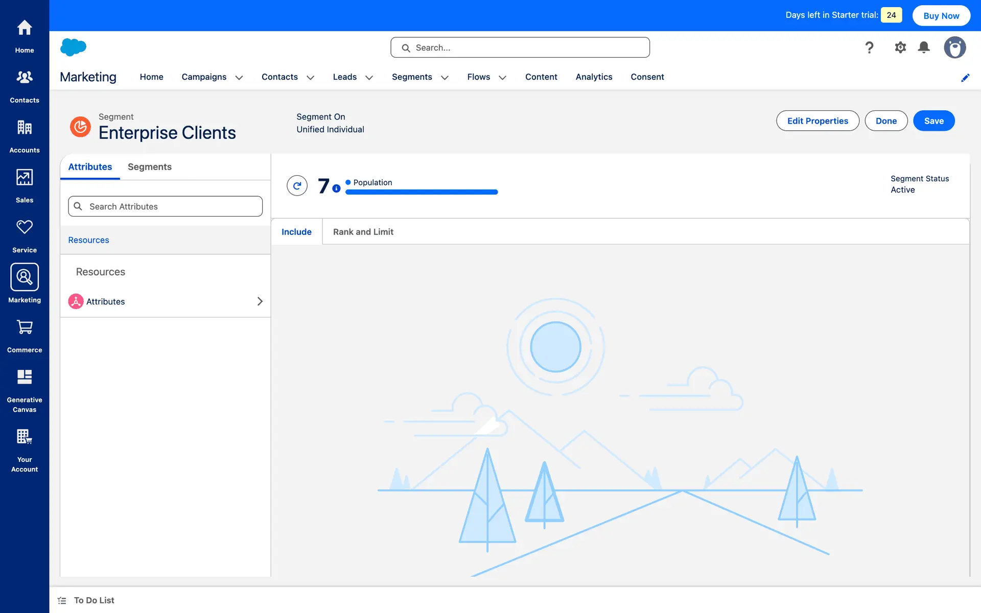Focus the Search Attributes field
Image resolution: width=981 pixels, height=613 pixels.
165,206
